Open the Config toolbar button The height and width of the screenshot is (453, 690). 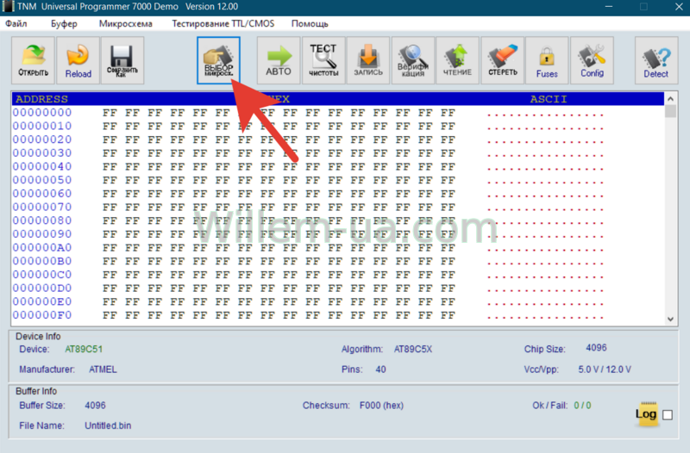point(592,59)
